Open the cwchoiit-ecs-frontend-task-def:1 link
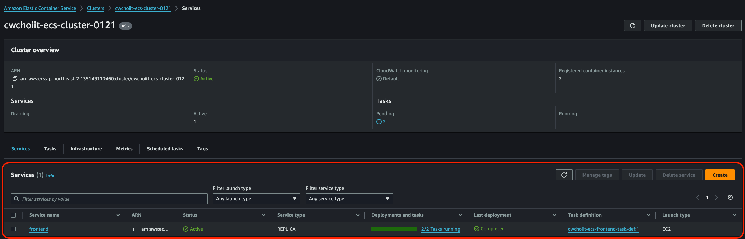Screen dimensions: 745x239 (603, 229)
